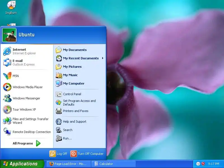Click the Windows Messenger label

point(26,98)
